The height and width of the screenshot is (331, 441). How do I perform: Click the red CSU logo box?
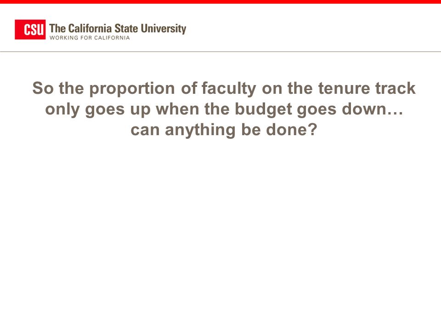(30, 29)
